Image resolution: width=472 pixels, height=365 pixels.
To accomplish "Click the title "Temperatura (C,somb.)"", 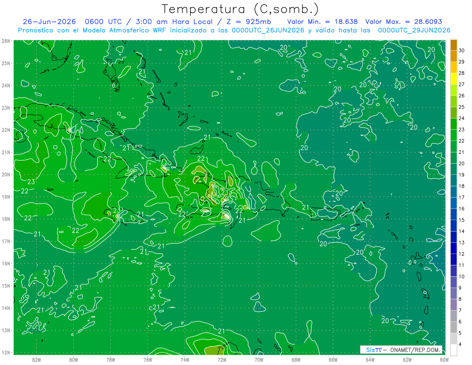I will tap(240, 9).
